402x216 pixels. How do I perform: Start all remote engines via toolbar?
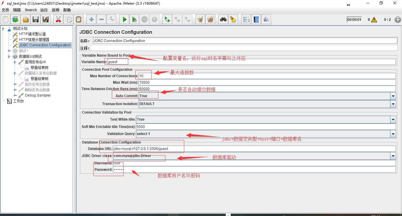tap(167, 19)
